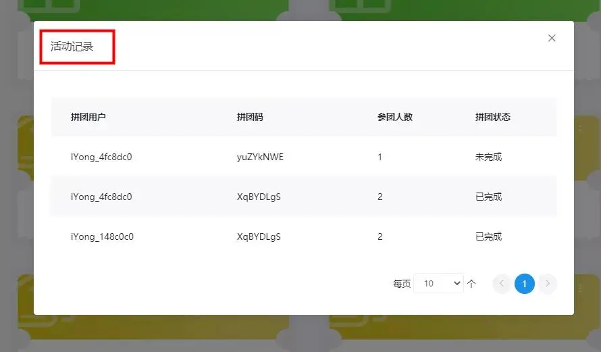Go to the previous page arrow

(x=502, y=284)
